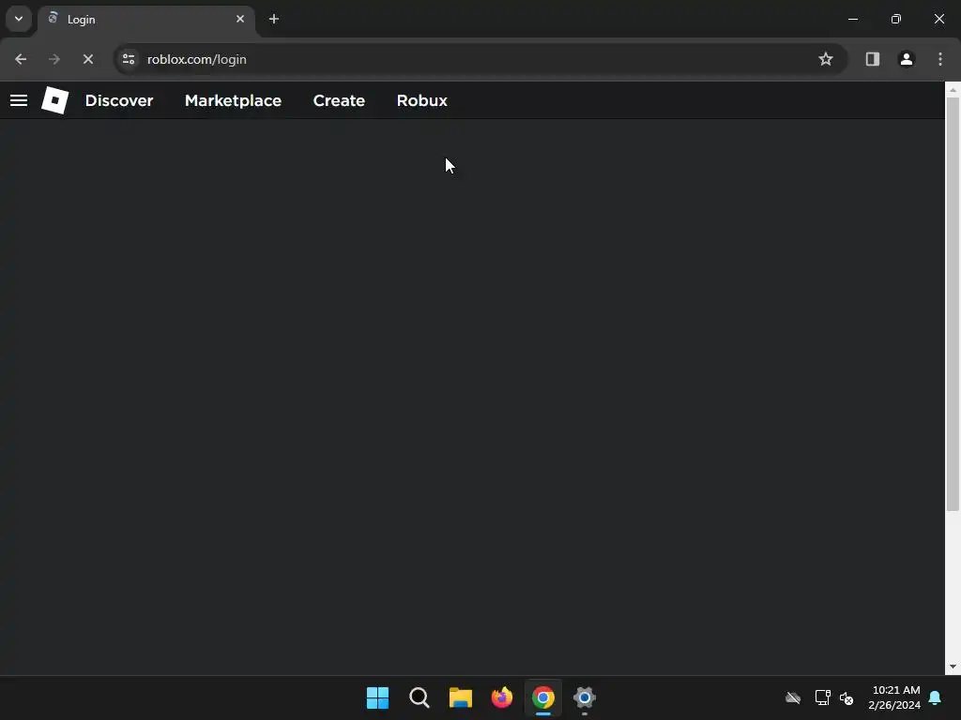
Task: Click the Roblox logo icon
Action: 54,100
